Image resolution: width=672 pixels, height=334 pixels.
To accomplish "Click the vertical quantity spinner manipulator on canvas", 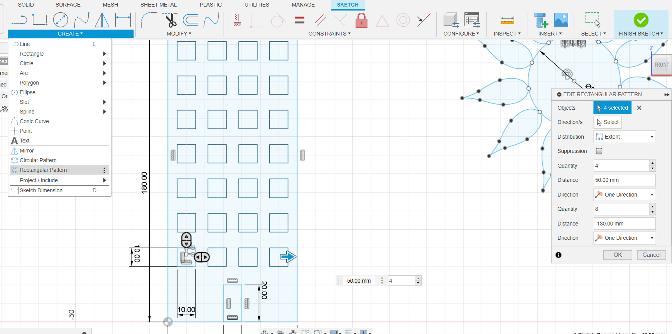I will point(186,240).
